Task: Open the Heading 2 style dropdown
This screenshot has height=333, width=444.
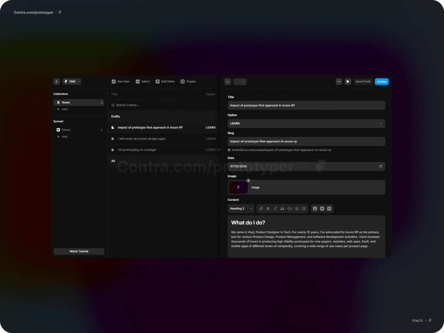Action: tap(241, 209)
